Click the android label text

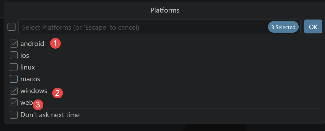32,44
